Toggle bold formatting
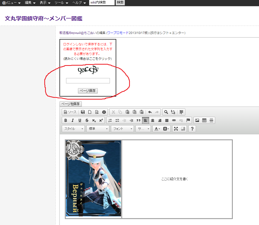Image resolution: width=259 pixels, height=225 pixels. [x=66, y=120]
